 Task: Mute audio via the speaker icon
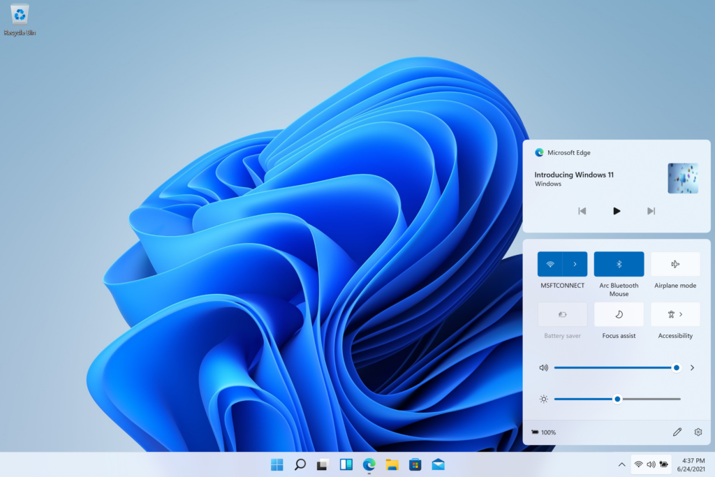point(543,367)
